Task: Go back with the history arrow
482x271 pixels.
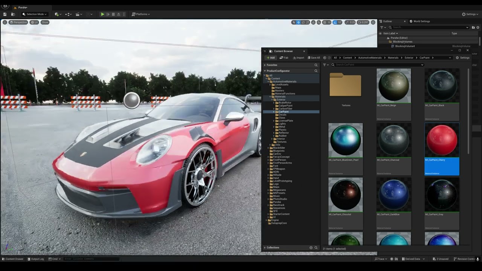Action: click(x=325, y=58)
